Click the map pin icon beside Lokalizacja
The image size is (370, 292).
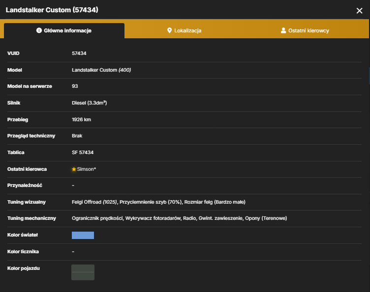coord(169,30)
